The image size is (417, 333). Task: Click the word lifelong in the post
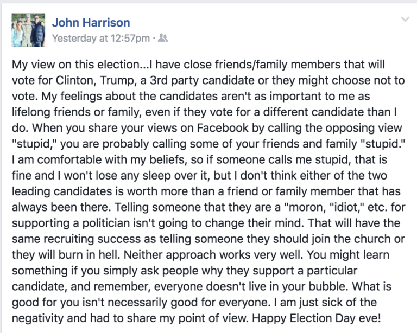(x=31, y=112)
